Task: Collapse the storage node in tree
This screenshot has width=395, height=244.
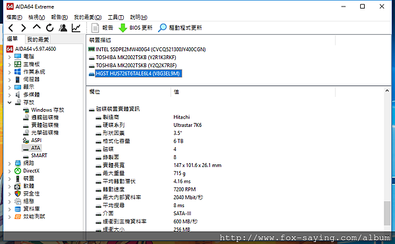Action: tap(9, 103)
